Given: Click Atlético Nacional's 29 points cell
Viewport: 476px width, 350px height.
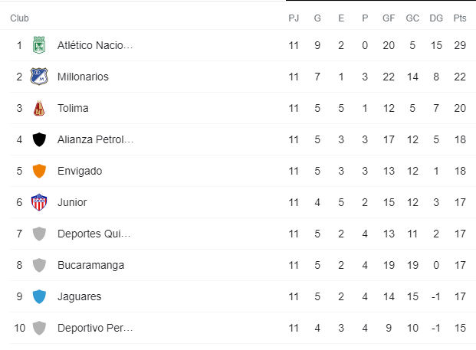Looking at the screenshot, I should pos(460,45).
